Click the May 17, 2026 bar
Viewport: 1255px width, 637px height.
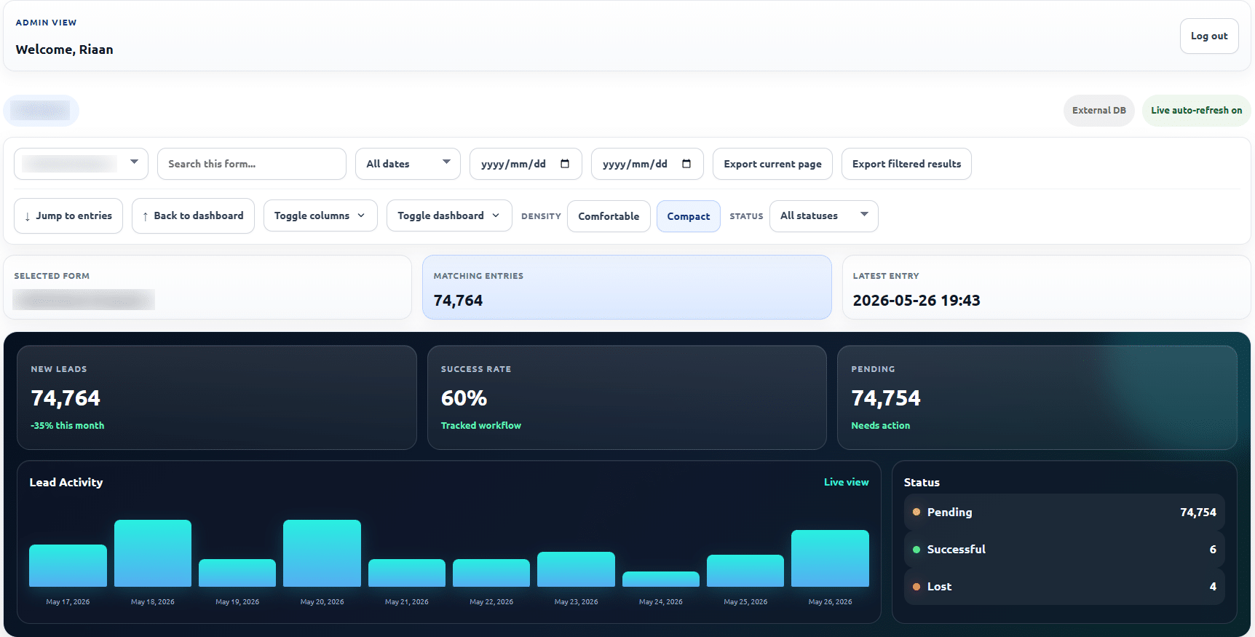pyautogui.click(x=68, y=566)
